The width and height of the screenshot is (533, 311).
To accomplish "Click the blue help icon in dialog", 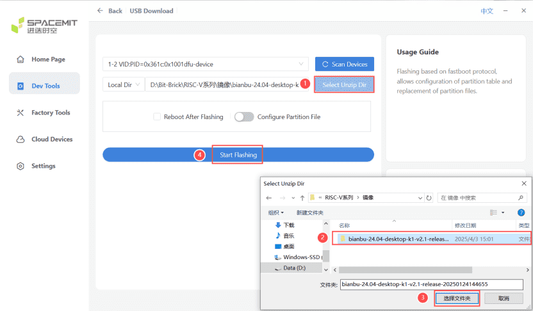I will click(x=521, y=212).
